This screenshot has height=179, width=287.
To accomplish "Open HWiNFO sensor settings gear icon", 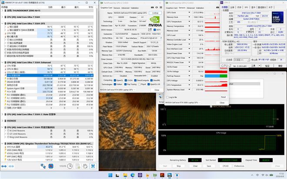I will coord(85,166).
